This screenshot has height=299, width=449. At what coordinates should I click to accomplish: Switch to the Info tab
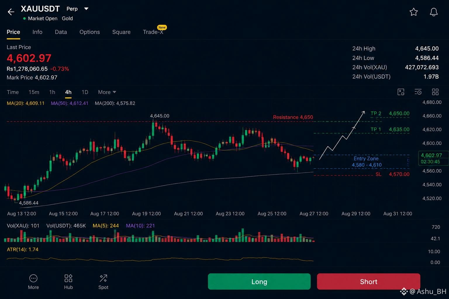[x=37, y=32]
